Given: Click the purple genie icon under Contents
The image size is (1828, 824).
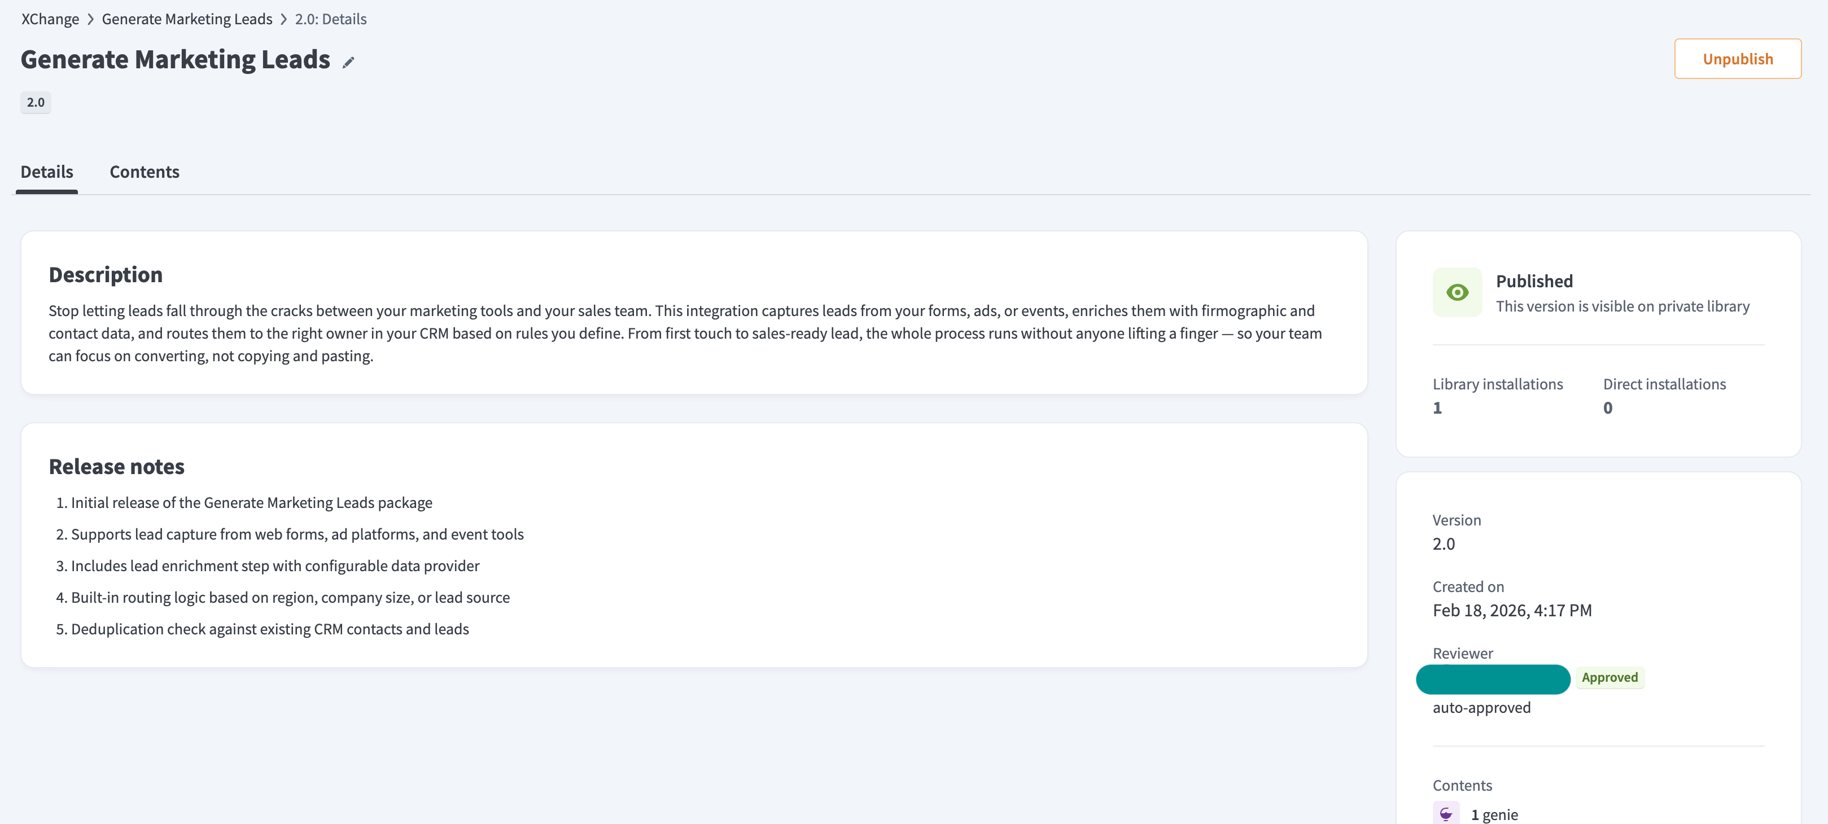Looking at the screenshot, I should point(1445,813).
